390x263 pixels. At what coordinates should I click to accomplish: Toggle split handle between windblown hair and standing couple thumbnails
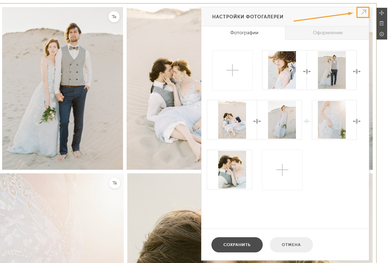pyautogui.click(x=307, y=72)
